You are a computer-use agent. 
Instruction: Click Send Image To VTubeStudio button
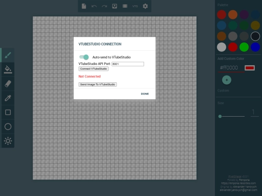click(98, 84)
